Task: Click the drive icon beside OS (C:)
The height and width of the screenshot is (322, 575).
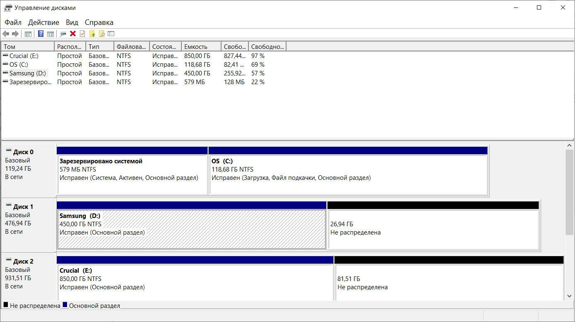Action: (5, 64)
